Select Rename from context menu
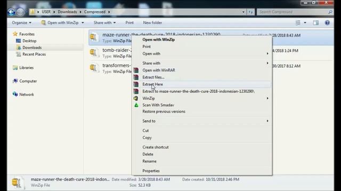 (202, 161)
